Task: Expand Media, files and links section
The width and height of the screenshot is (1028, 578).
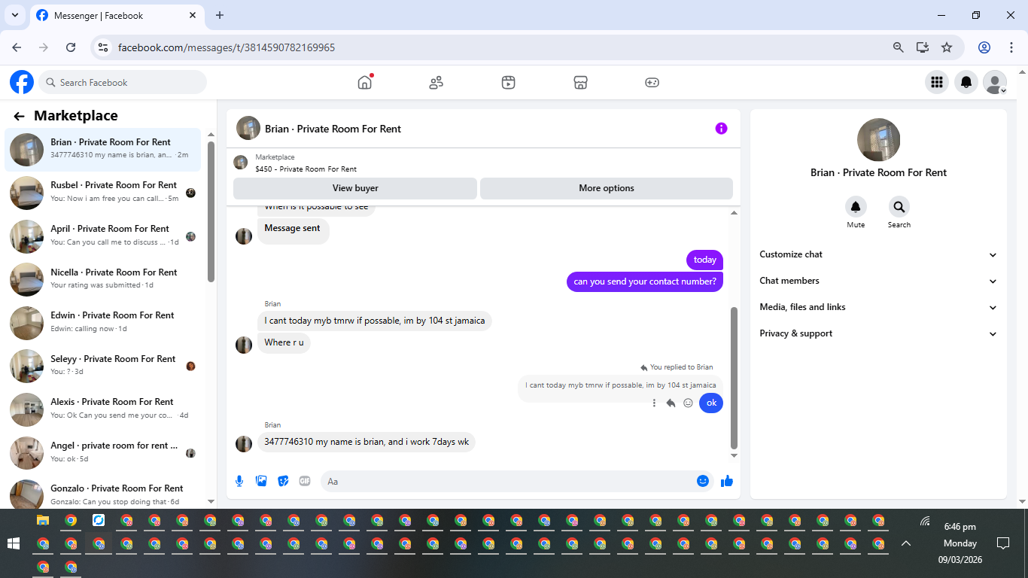Action: coord(878,307)
